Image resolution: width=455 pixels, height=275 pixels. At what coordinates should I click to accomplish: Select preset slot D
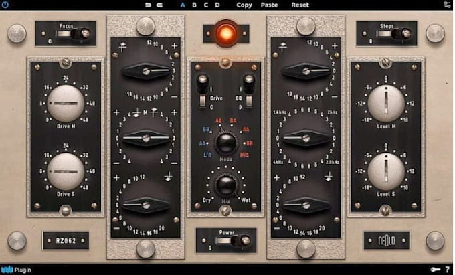point(217,5)
